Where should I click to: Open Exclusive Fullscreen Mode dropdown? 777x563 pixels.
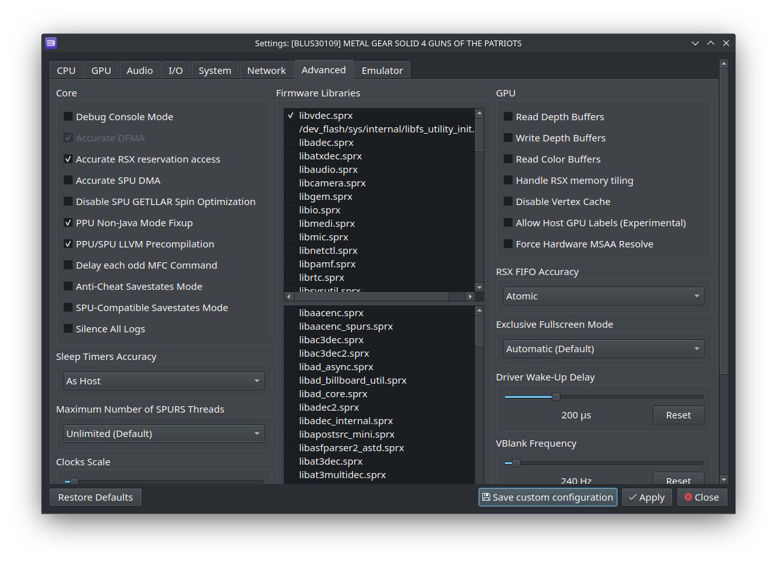pos(604,348)
